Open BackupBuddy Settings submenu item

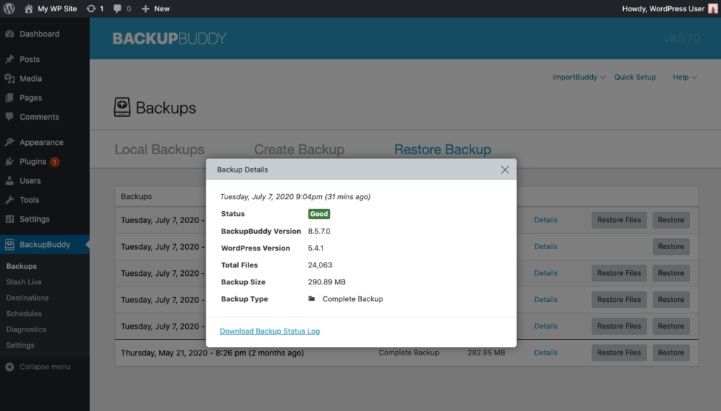point(20,346)
